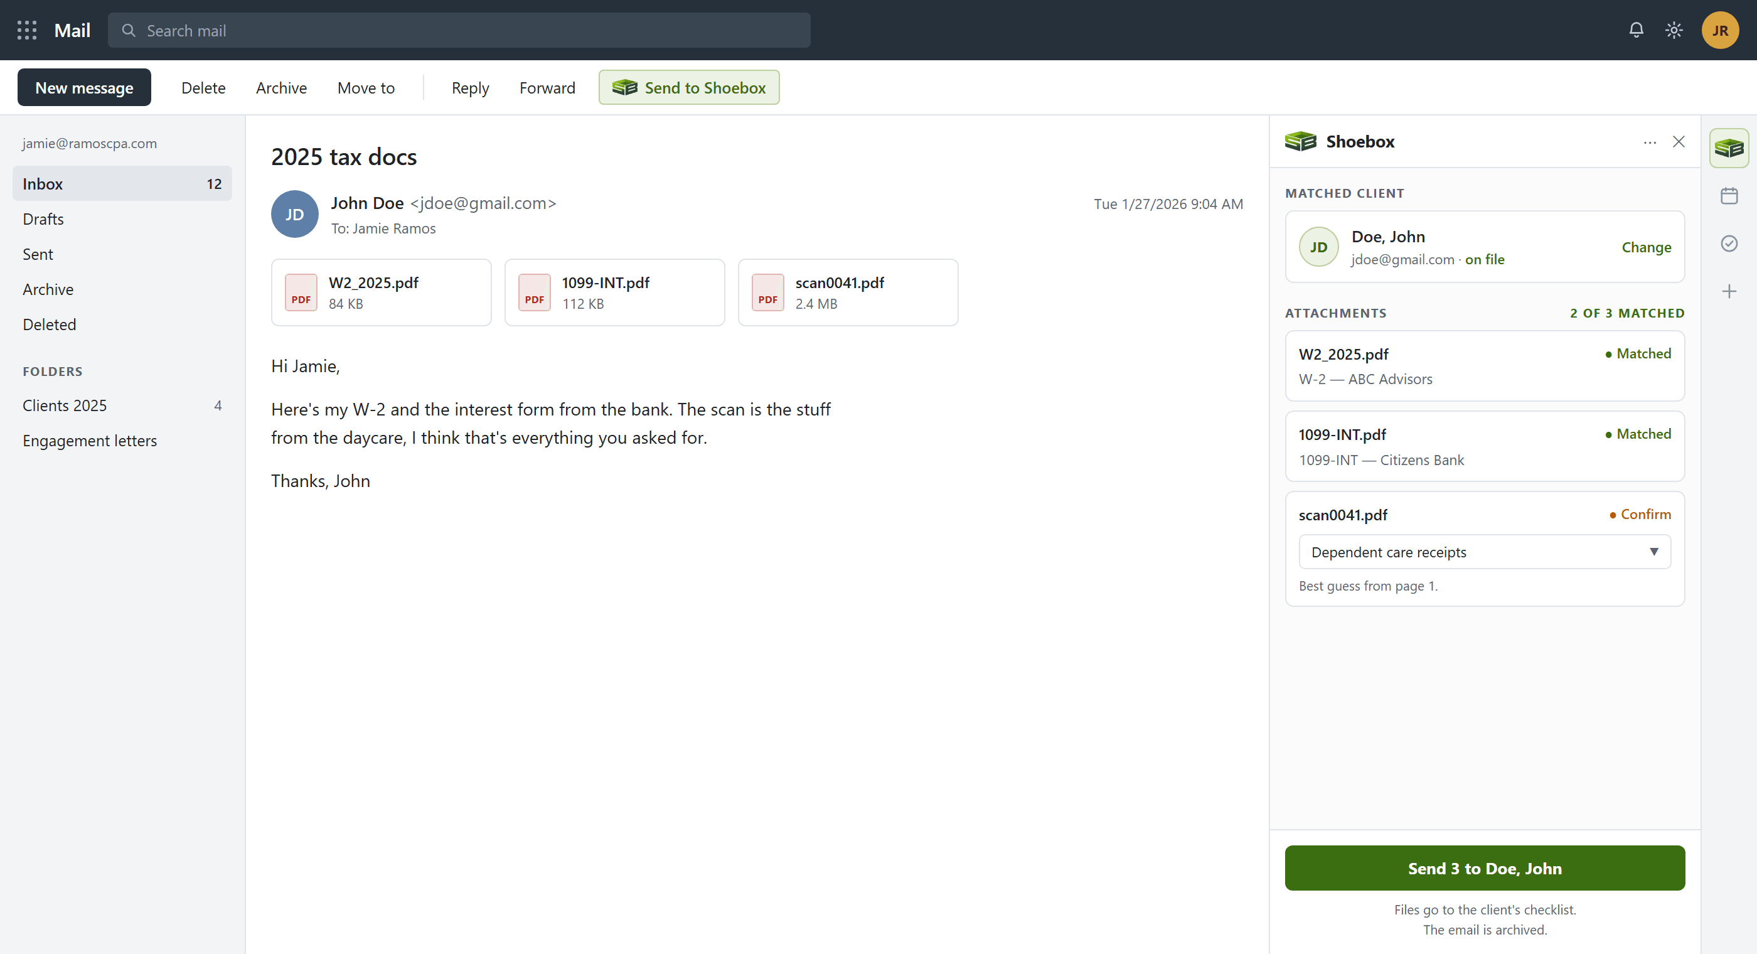Close the Shoebox panel
The image size is (1757, 954).
point(1678,141)
